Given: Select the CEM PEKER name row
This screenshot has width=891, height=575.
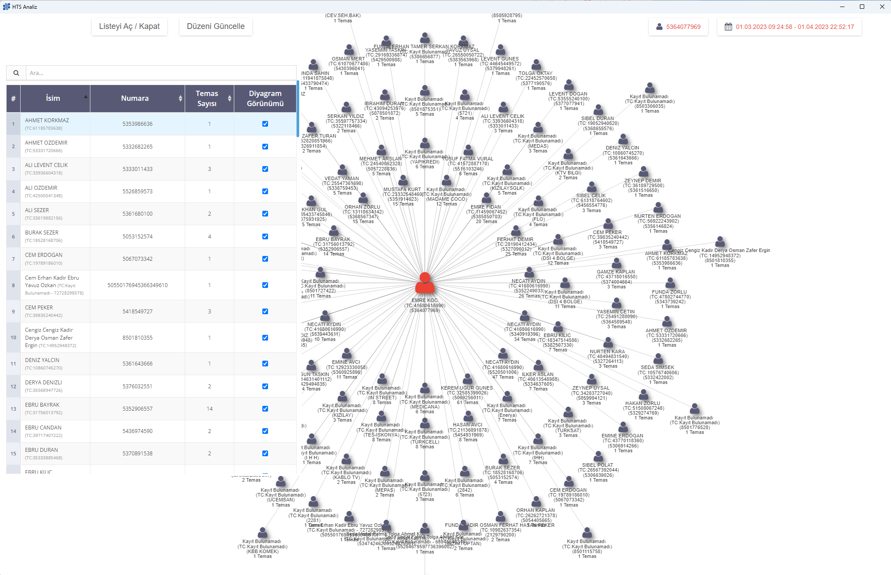Looking at the screenshot, I should click(55, 311).
